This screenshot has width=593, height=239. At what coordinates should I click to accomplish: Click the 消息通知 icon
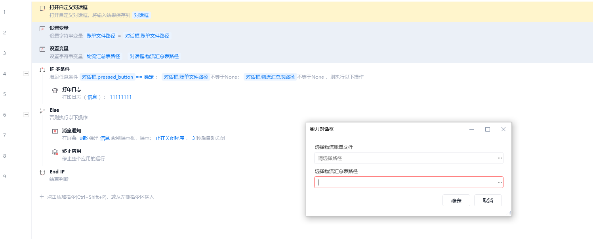55,131
